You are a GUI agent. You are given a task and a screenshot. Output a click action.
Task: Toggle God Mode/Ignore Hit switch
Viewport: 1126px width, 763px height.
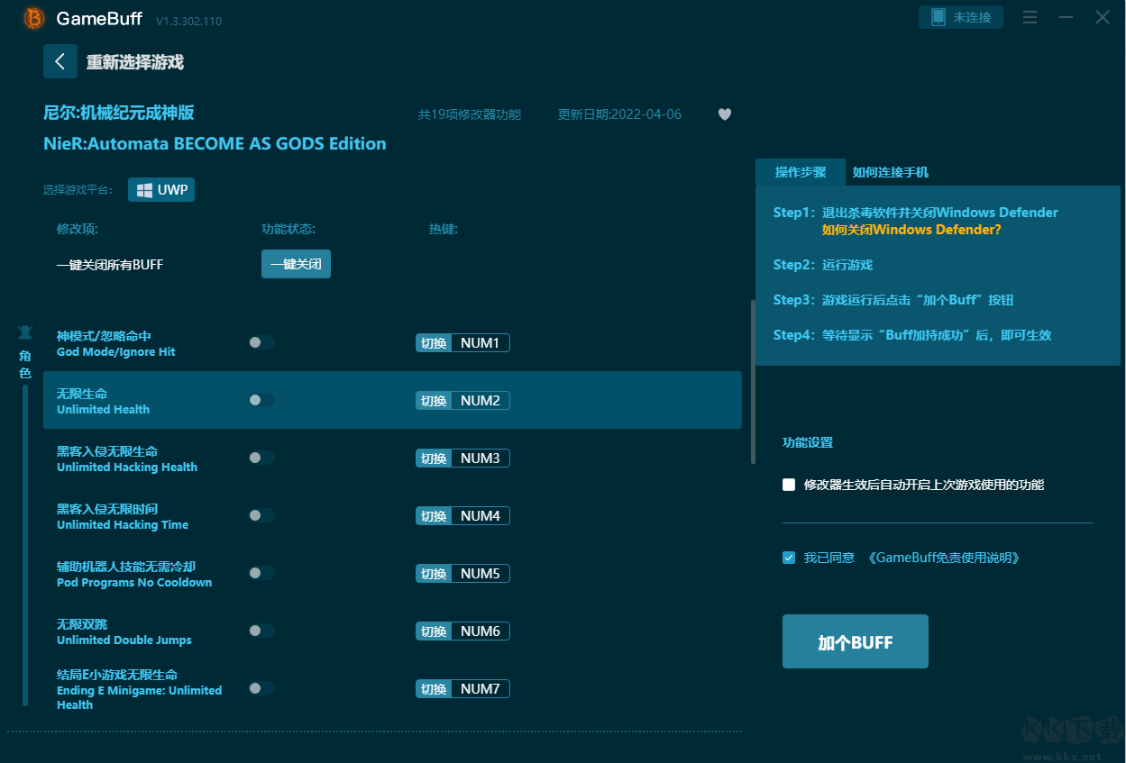(261, 342)
